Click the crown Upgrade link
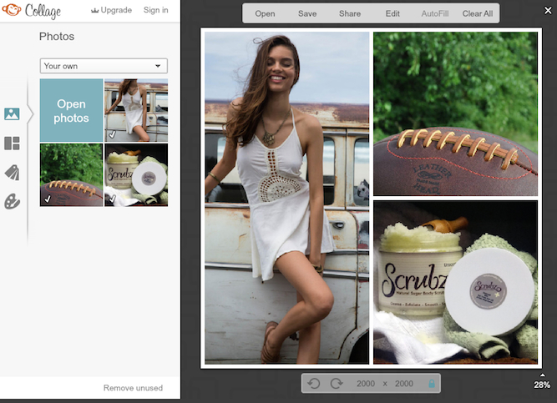Image resolution: width=557 pixels, height=403 pixels. (x=111, y=10)
